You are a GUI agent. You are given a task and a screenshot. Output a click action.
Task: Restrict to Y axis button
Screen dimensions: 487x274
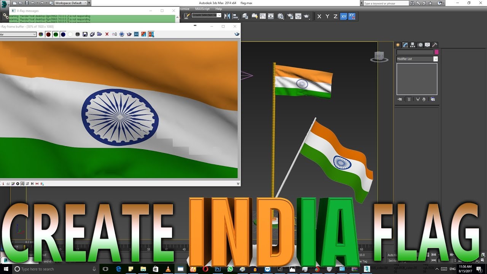[x=327, y=16]
